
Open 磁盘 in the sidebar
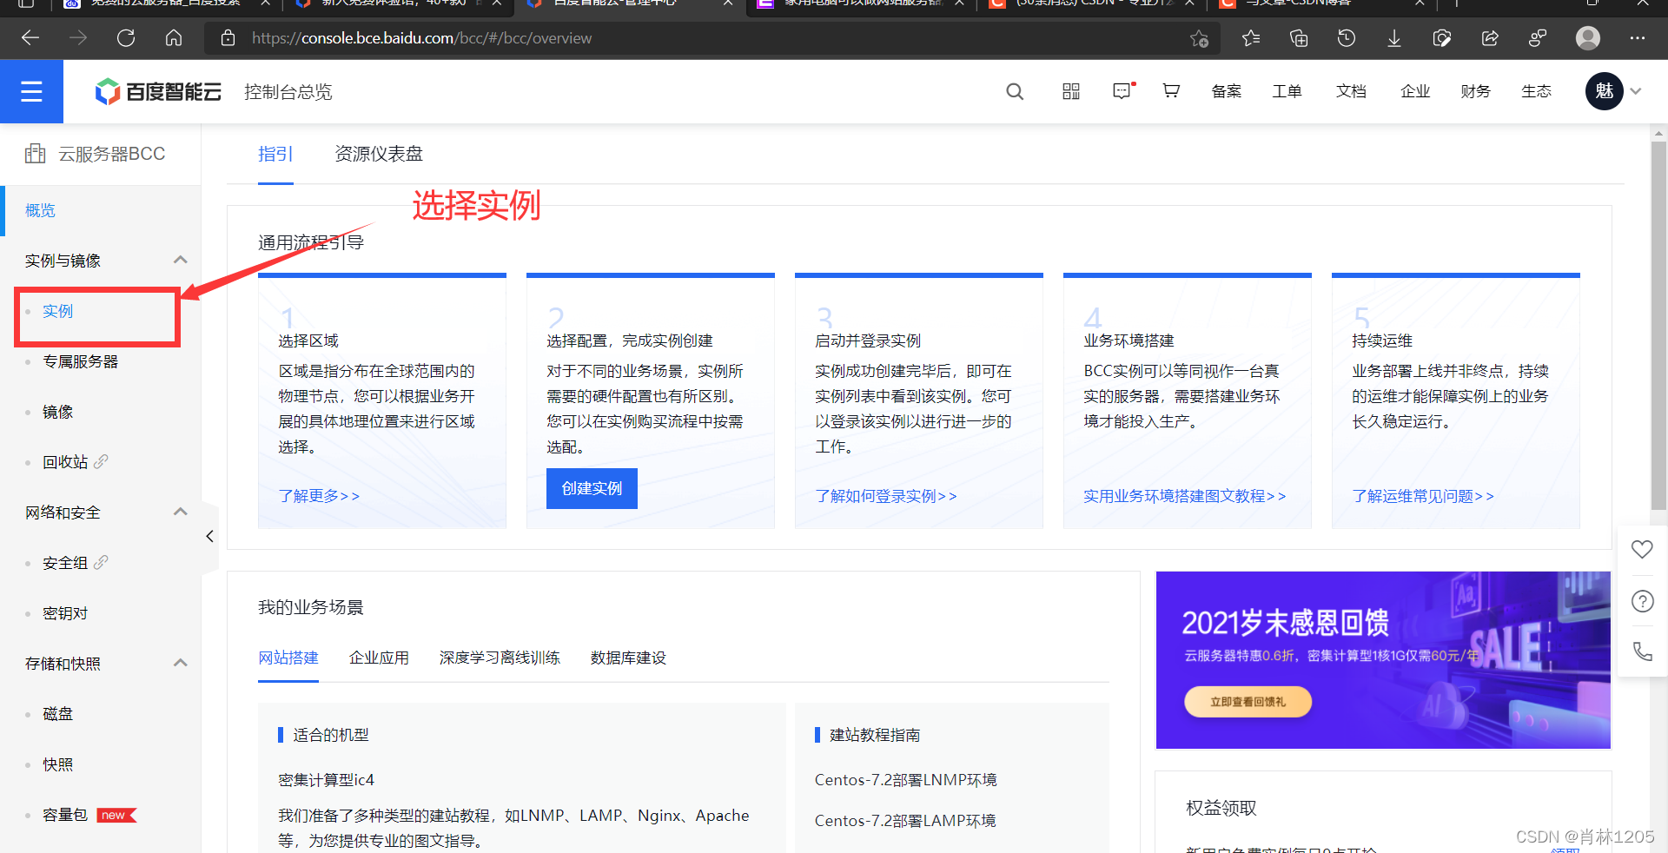[x=57, y=714]
